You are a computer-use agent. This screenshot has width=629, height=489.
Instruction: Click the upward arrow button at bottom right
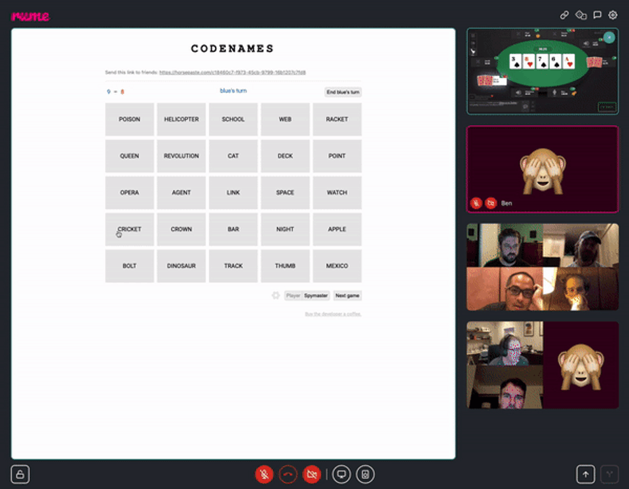586,475
